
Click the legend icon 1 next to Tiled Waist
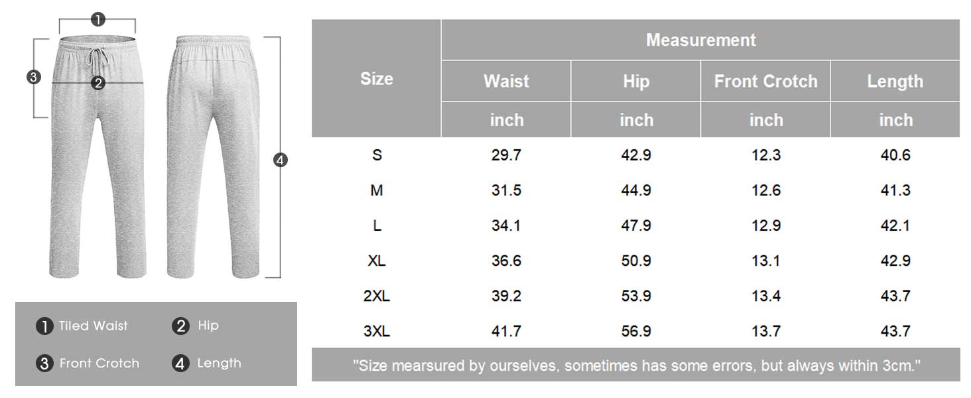click(44, 326)
